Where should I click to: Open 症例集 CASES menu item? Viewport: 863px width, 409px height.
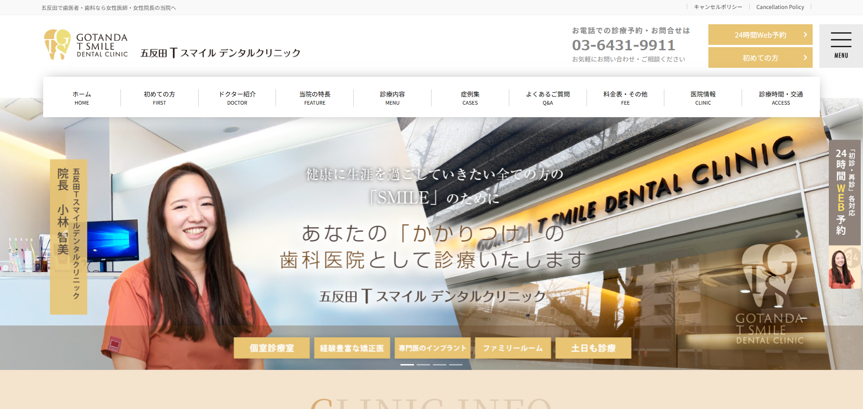pyautogui.click(x=470, y=98)
